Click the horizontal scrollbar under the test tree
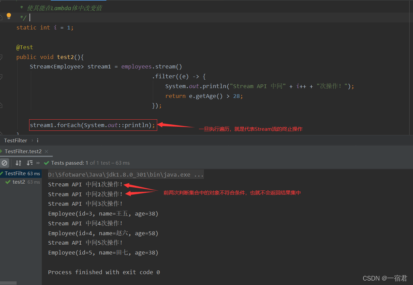The height and width of the screenshot is (285, 413). click(x=8, y=283)
